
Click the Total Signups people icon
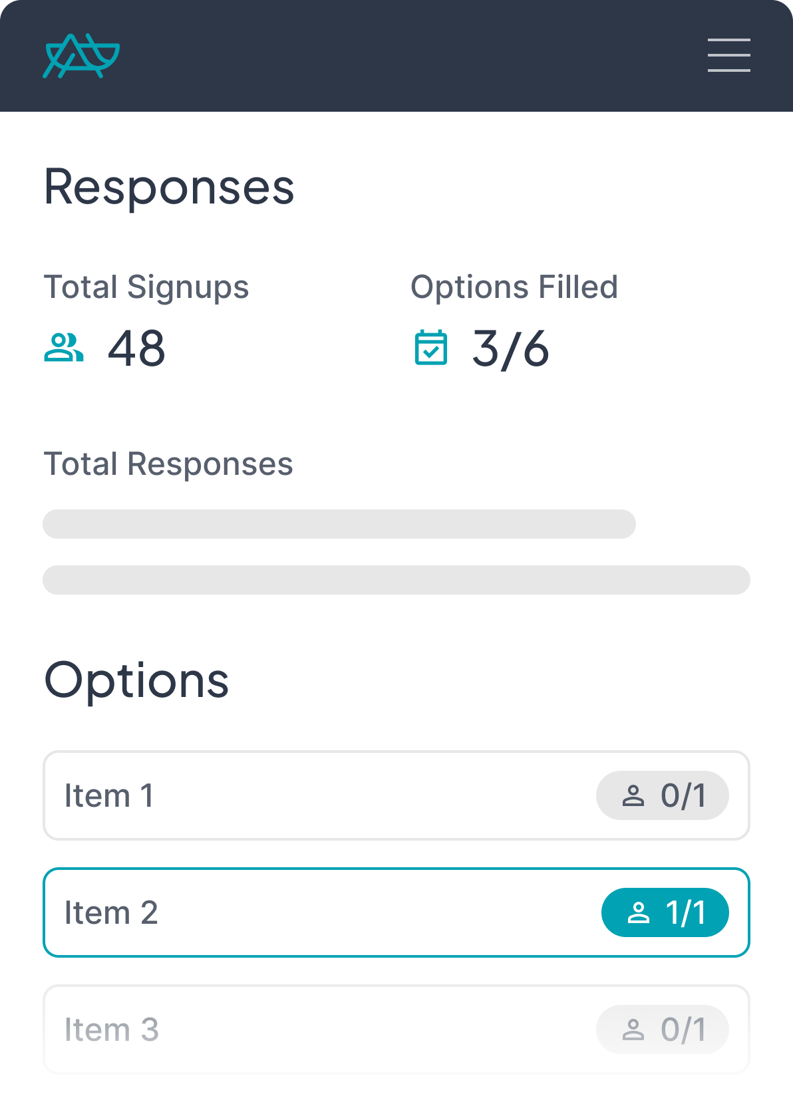coord(64,348)
